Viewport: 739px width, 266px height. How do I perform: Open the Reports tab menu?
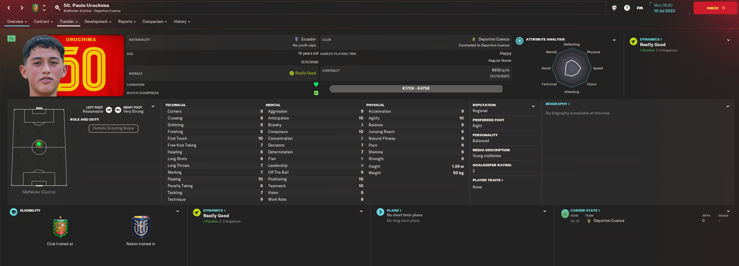(127, 21)
